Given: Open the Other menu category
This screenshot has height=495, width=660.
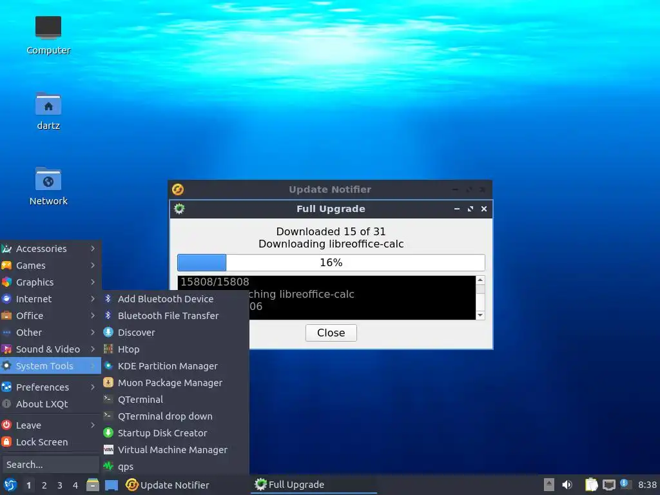Looking at the screenshot, I should [50, 333].
